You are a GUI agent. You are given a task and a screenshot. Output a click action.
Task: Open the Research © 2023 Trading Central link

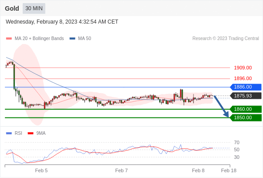226,39
